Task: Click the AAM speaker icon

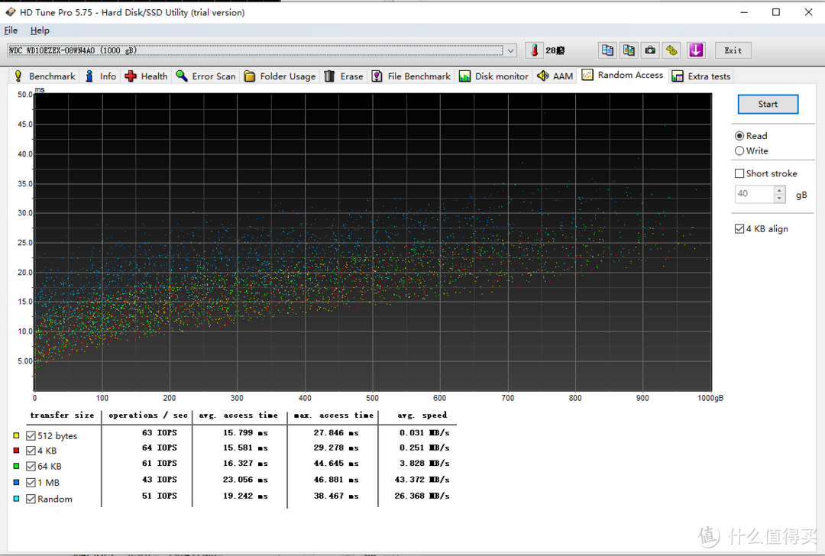Action: point(542,76)
